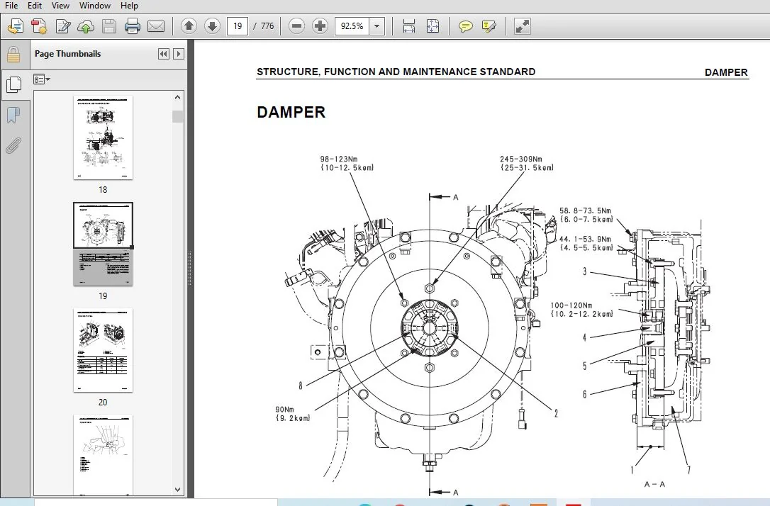The image size is (770, 506).
Task: Switch to read mode expand icon
Action: (x=522, y=26)
